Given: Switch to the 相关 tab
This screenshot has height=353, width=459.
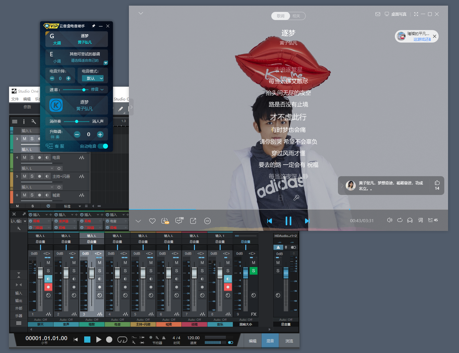Looking at the screenshot, I should tap(296, 16).
